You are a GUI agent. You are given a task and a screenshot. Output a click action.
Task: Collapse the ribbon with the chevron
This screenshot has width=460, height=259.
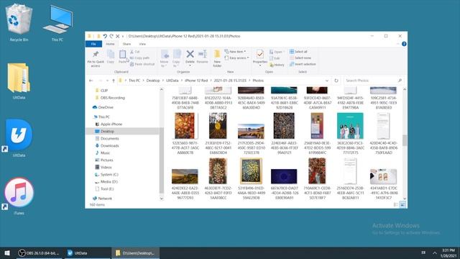click(397, 44)
